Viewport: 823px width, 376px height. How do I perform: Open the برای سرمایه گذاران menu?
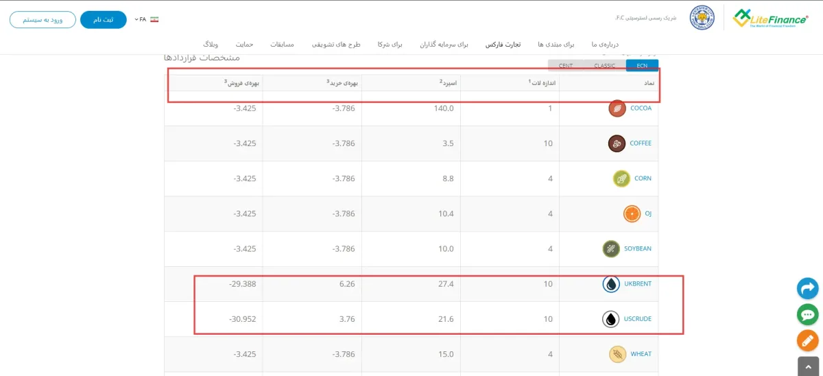pyautogui.click(x=444, y=44)
